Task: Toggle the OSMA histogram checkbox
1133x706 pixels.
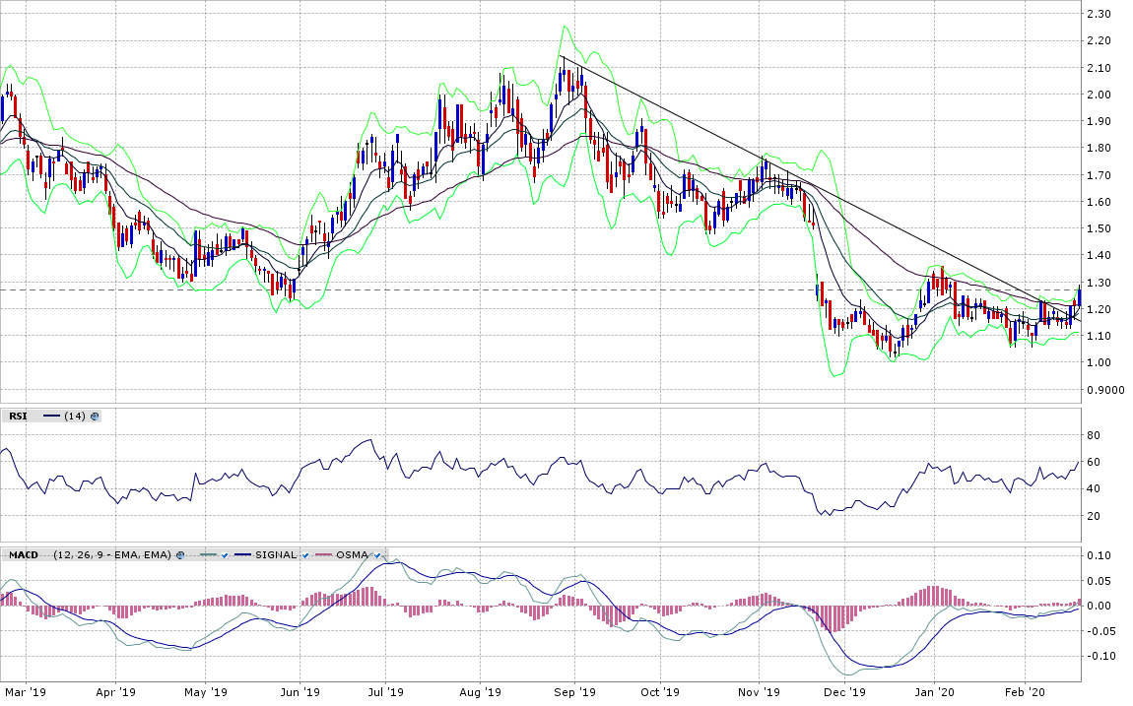Action: [x=377, y=555]
